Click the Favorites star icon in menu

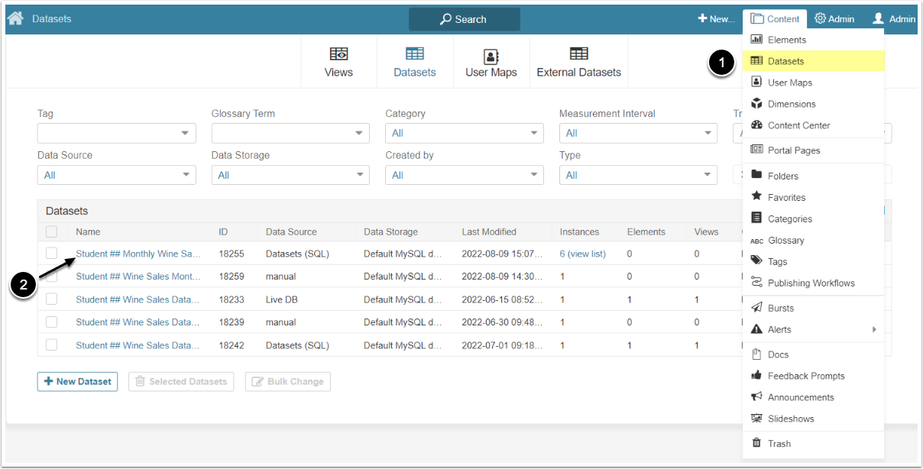[x=756, y=197]
